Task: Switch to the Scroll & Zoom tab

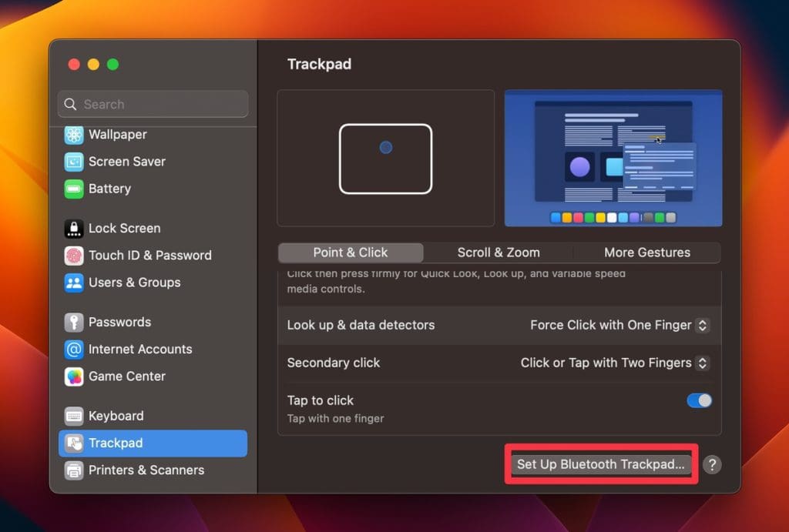Action: tap(499, 253)
